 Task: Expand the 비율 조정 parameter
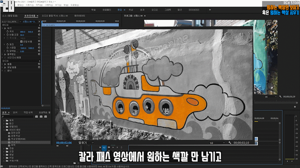[4, 35]
